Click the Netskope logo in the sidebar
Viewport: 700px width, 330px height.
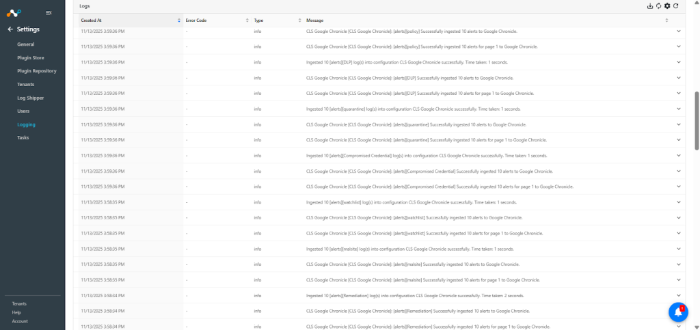point(14,13)
